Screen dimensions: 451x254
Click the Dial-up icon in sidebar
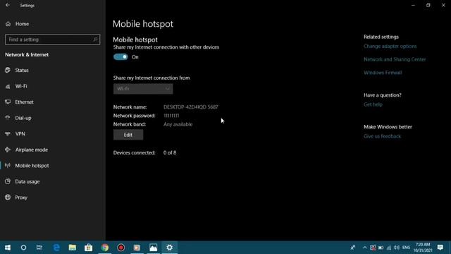[8, 118]
